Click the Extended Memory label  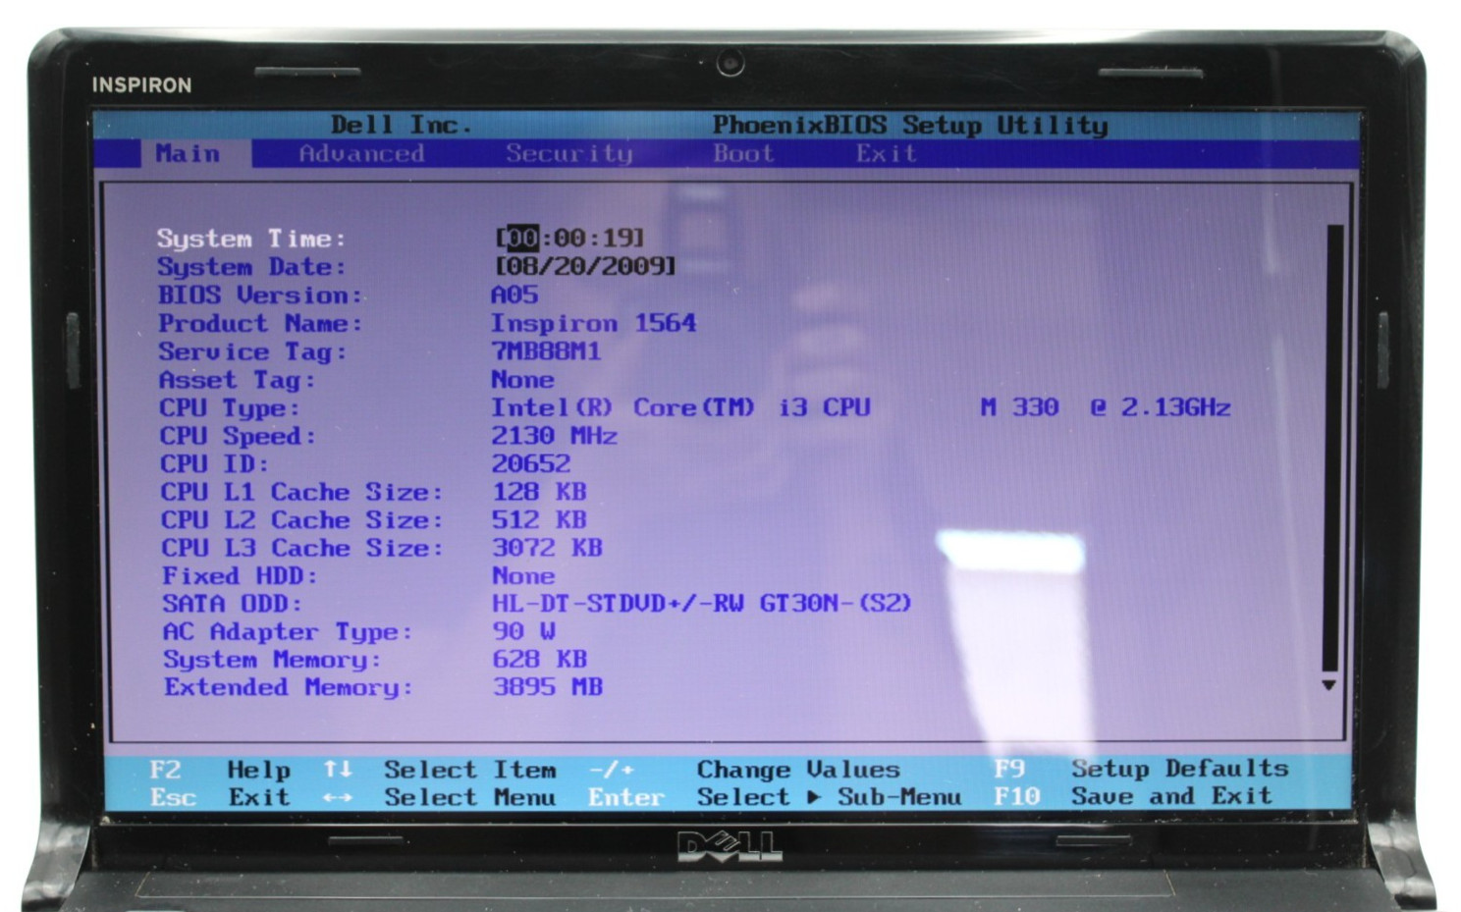[x=288, y=687]
